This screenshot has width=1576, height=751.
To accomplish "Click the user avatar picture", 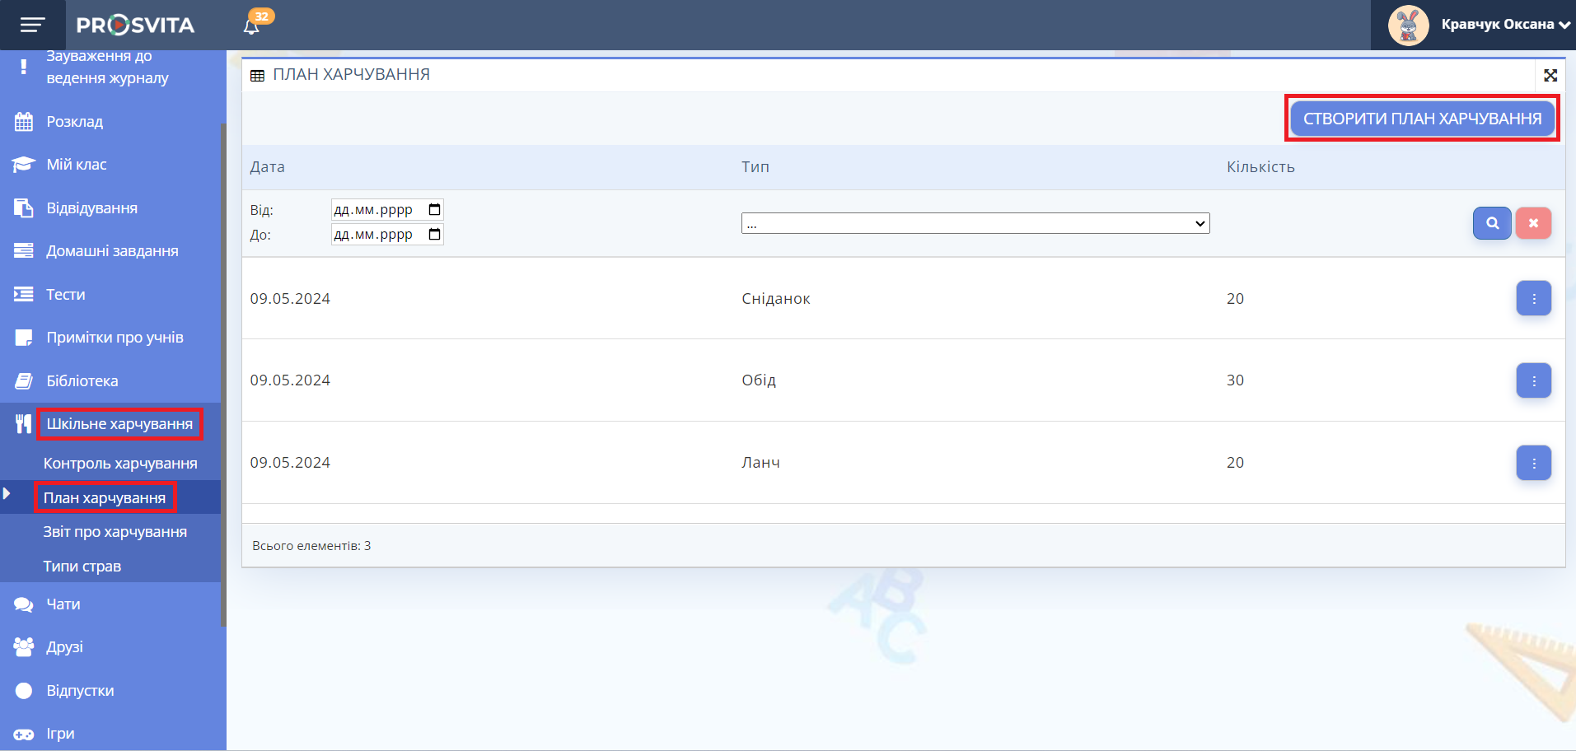I will [x=1408, y=25].
